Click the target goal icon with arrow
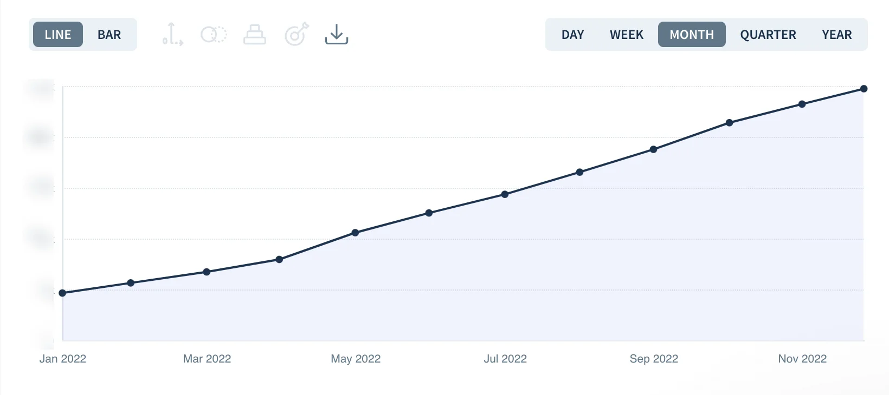The image size is (889, 395). click(297, 34)
